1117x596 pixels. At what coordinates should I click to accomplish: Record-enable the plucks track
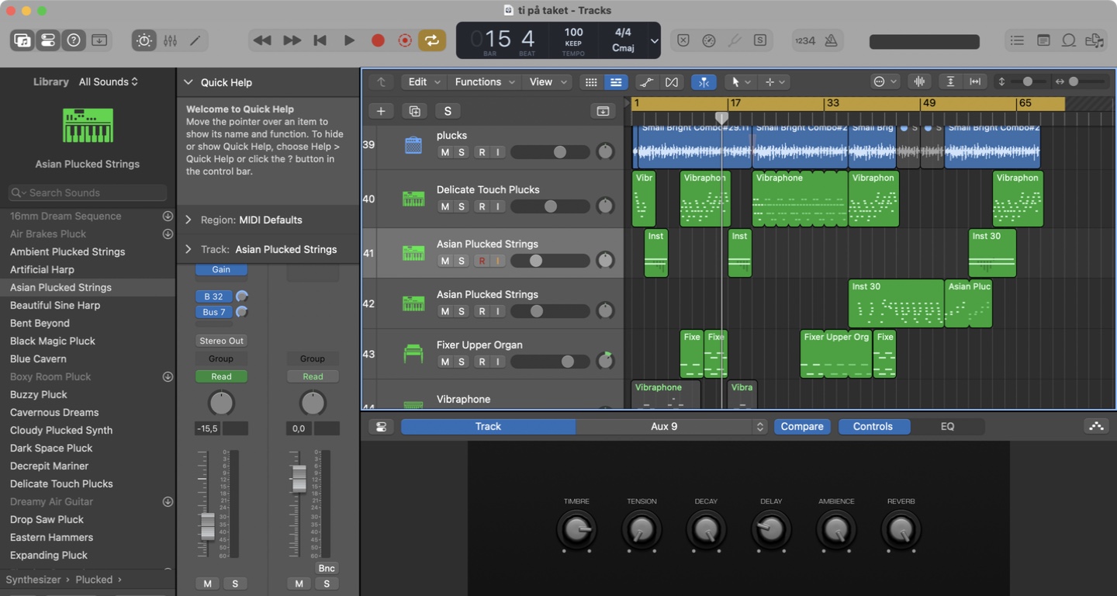point(482,152)
